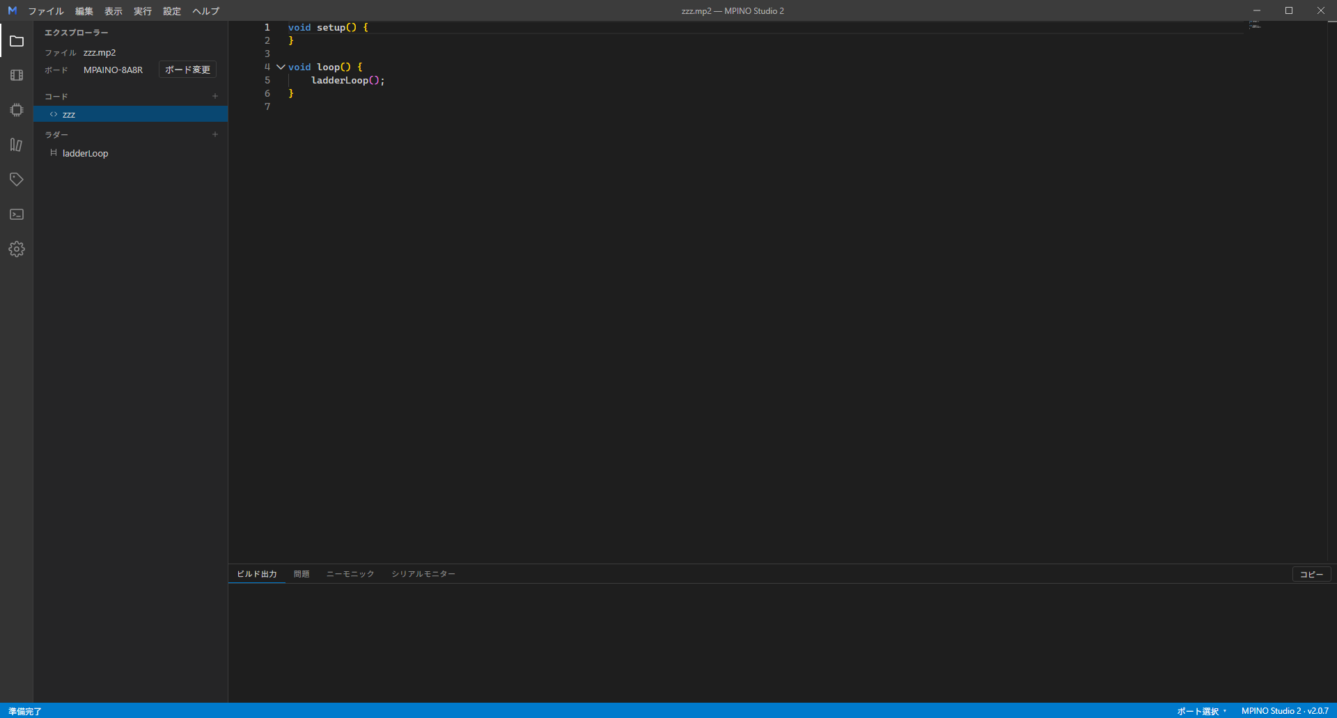Click line number 1 in the editor
Image resolution: width=1337 pixels, height=718 pixels.
tap(267, 27)
